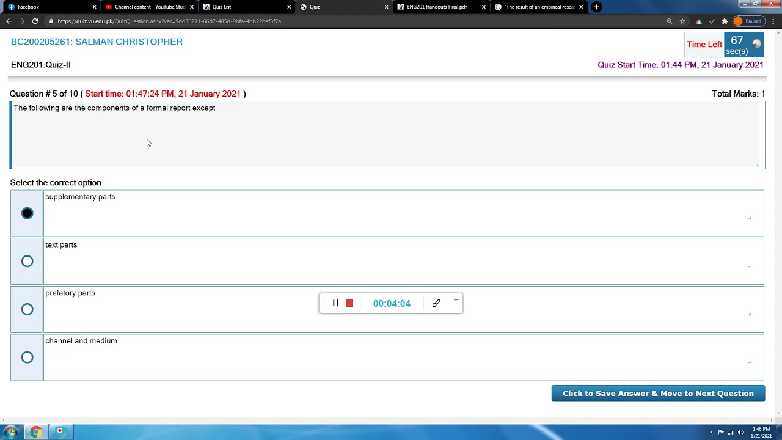This screenshot has width=782, height=440.
Task: Pause the screen recording
Action: 335,303
